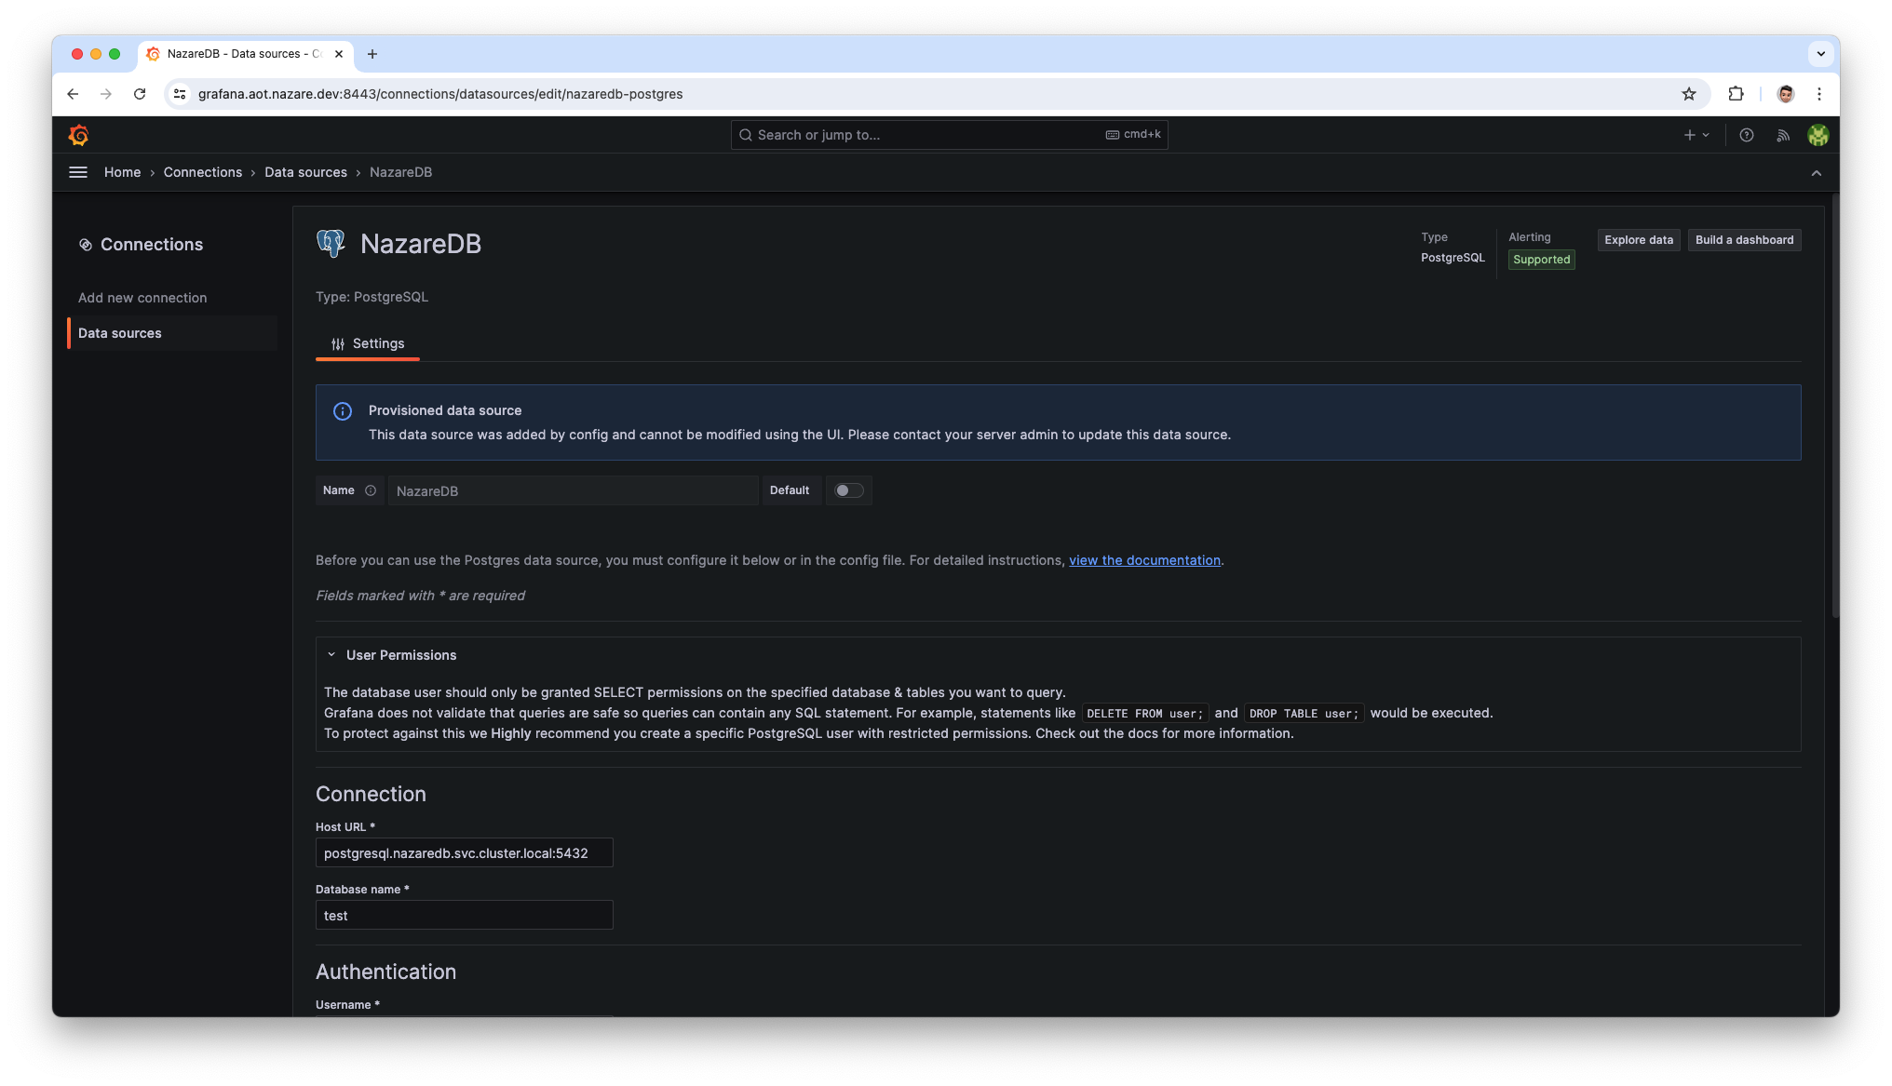Click the Supported alerting badge
The image size is (1892, 1086).
click(1542, 260)
